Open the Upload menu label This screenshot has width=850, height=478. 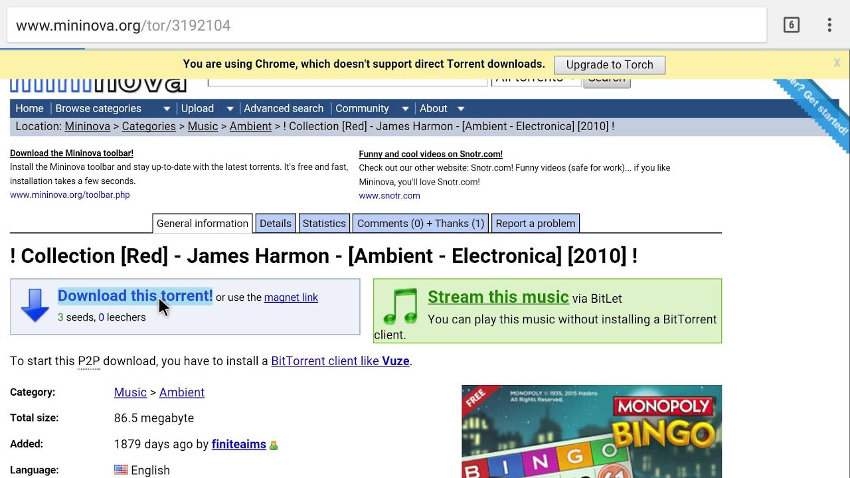tap(197, 108)
